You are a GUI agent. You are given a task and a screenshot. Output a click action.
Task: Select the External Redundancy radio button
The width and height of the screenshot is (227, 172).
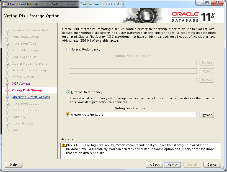pos(68,92)
